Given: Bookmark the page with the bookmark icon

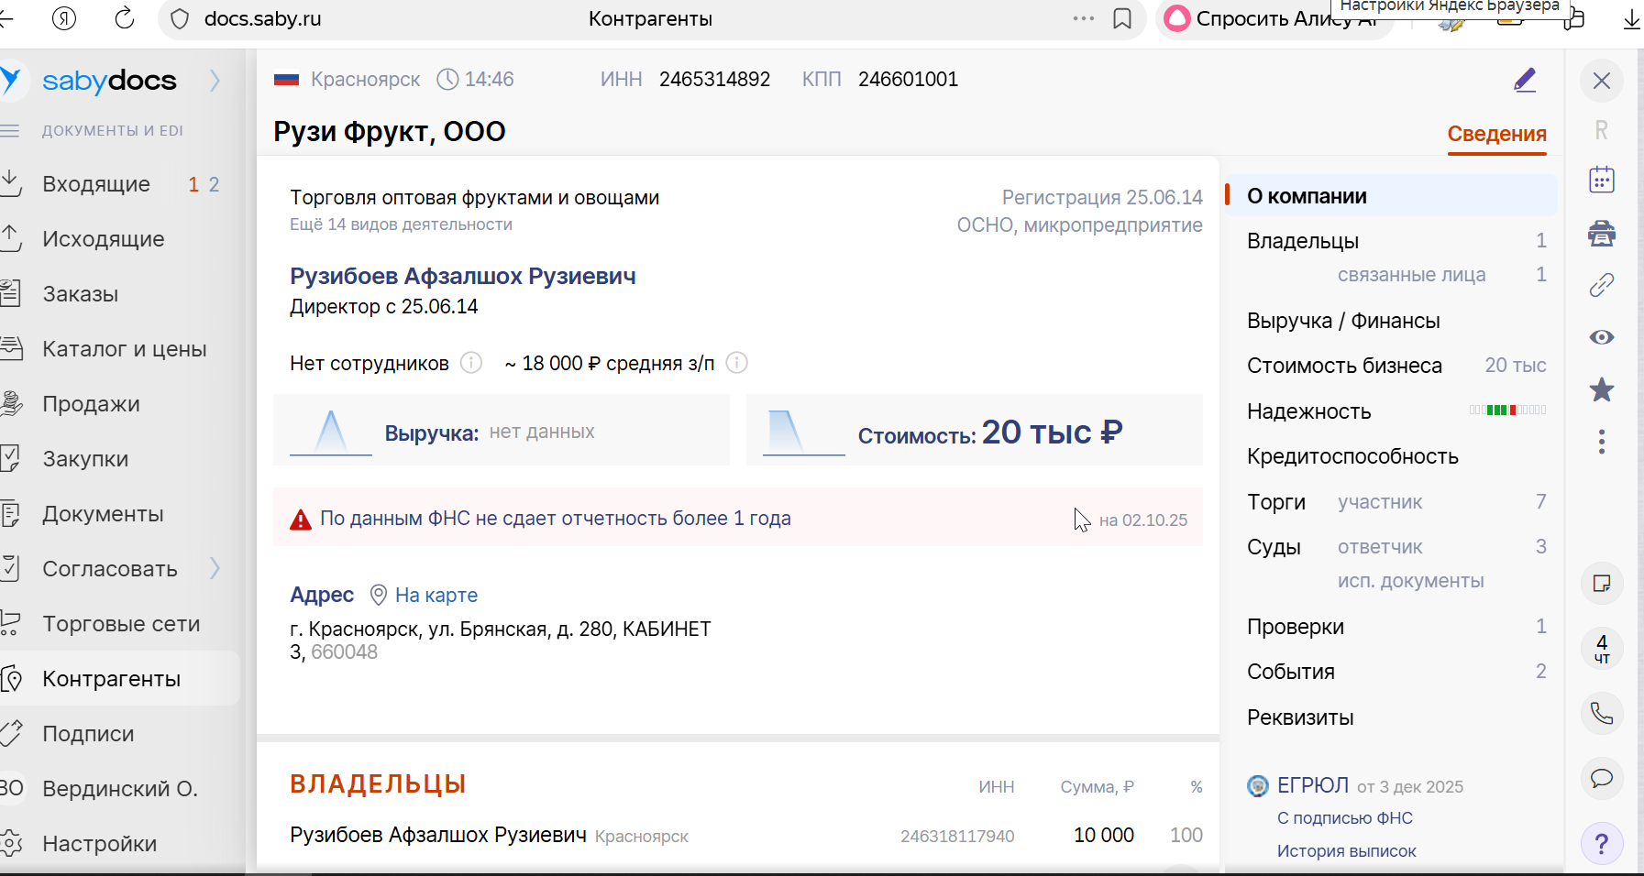Looking at the screenshot, I should tap(1122, 19).
